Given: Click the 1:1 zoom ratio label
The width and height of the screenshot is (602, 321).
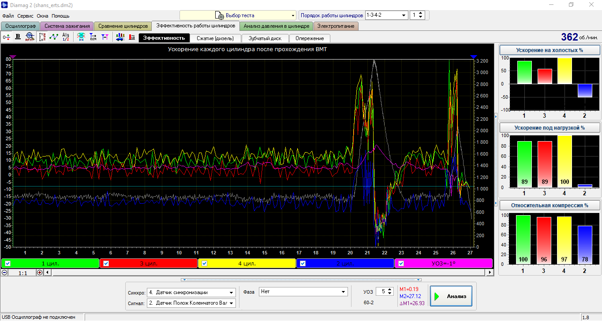Looking at the screenshot, I should 22,273.
